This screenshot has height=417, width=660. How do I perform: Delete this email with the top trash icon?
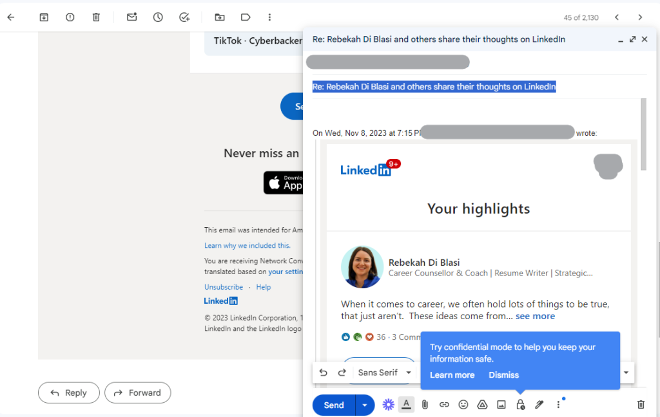(97, 17)
